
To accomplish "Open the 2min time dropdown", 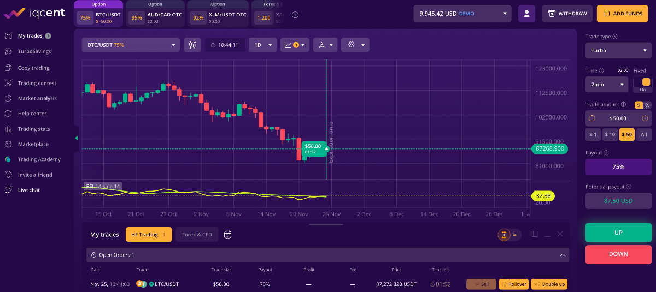I will pyautogui.click(x=607, y=85).
